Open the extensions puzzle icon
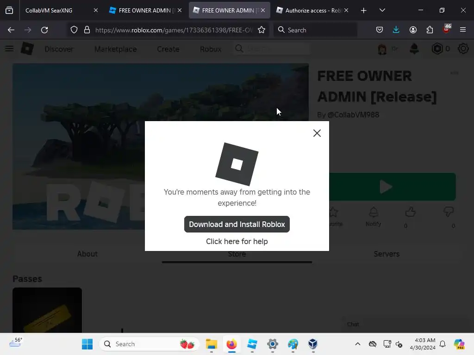This screenshot has width=474, height=355. click(430, 30)
